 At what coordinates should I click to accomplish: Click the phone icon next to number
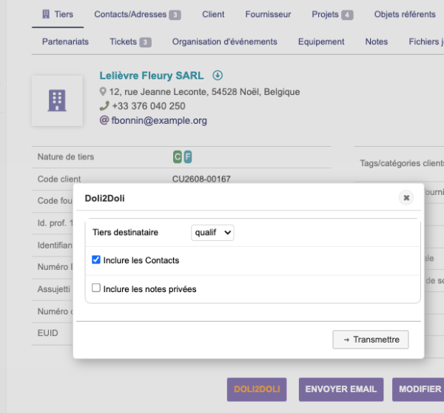104,106
